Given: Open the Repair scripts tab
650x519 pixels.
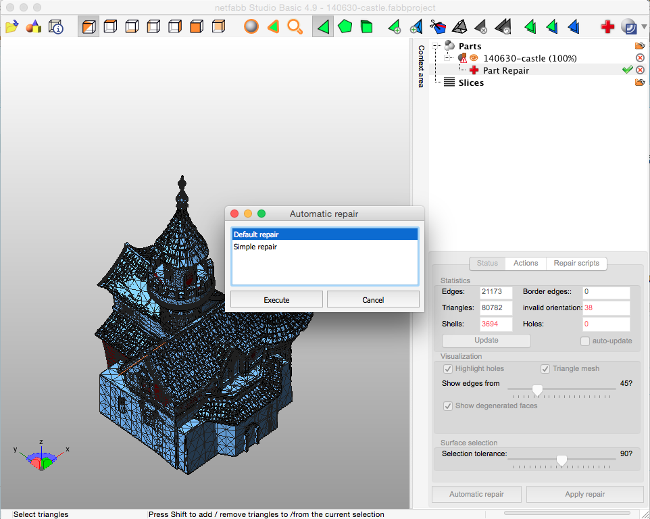Looking at the screenshot, I should coord(576,264).
